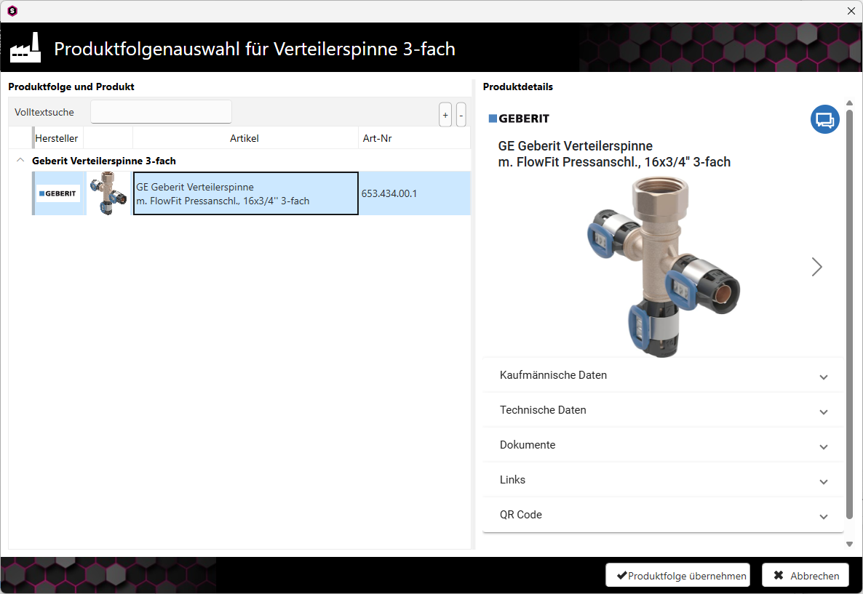Sort by Art-Nr column header
Image resolution: width=863 pixels, height=594 pixels.
[415, 138]
